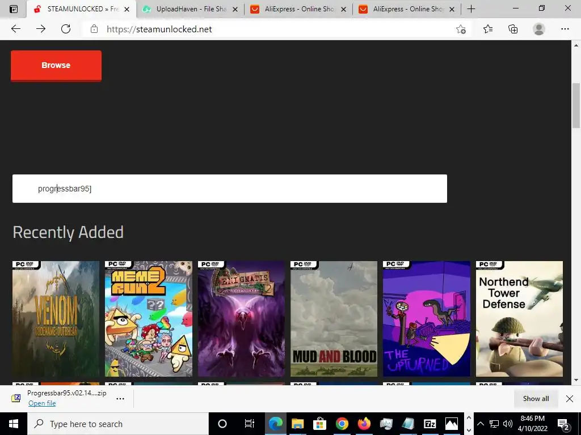Open the clock showing 8:46 PM

533,424
